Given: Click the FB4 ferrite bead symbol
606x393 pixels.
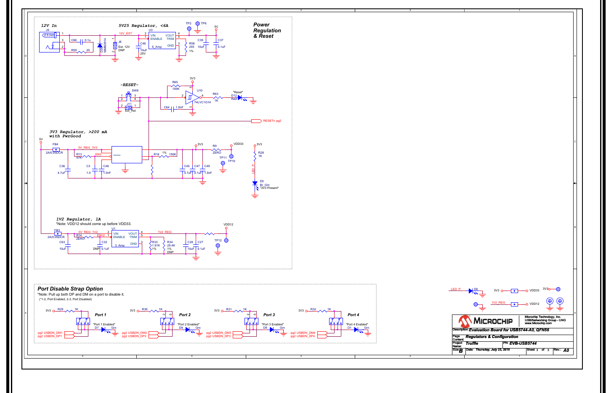Looking at the screenshot, I should [x=56, y=149].
